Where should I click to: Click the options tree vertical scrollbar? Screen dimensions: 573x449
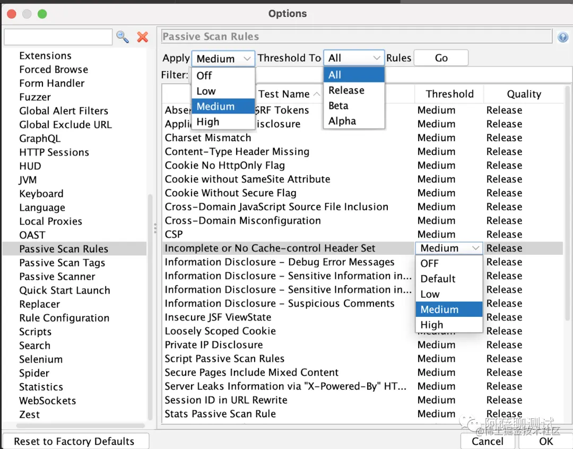150,307
